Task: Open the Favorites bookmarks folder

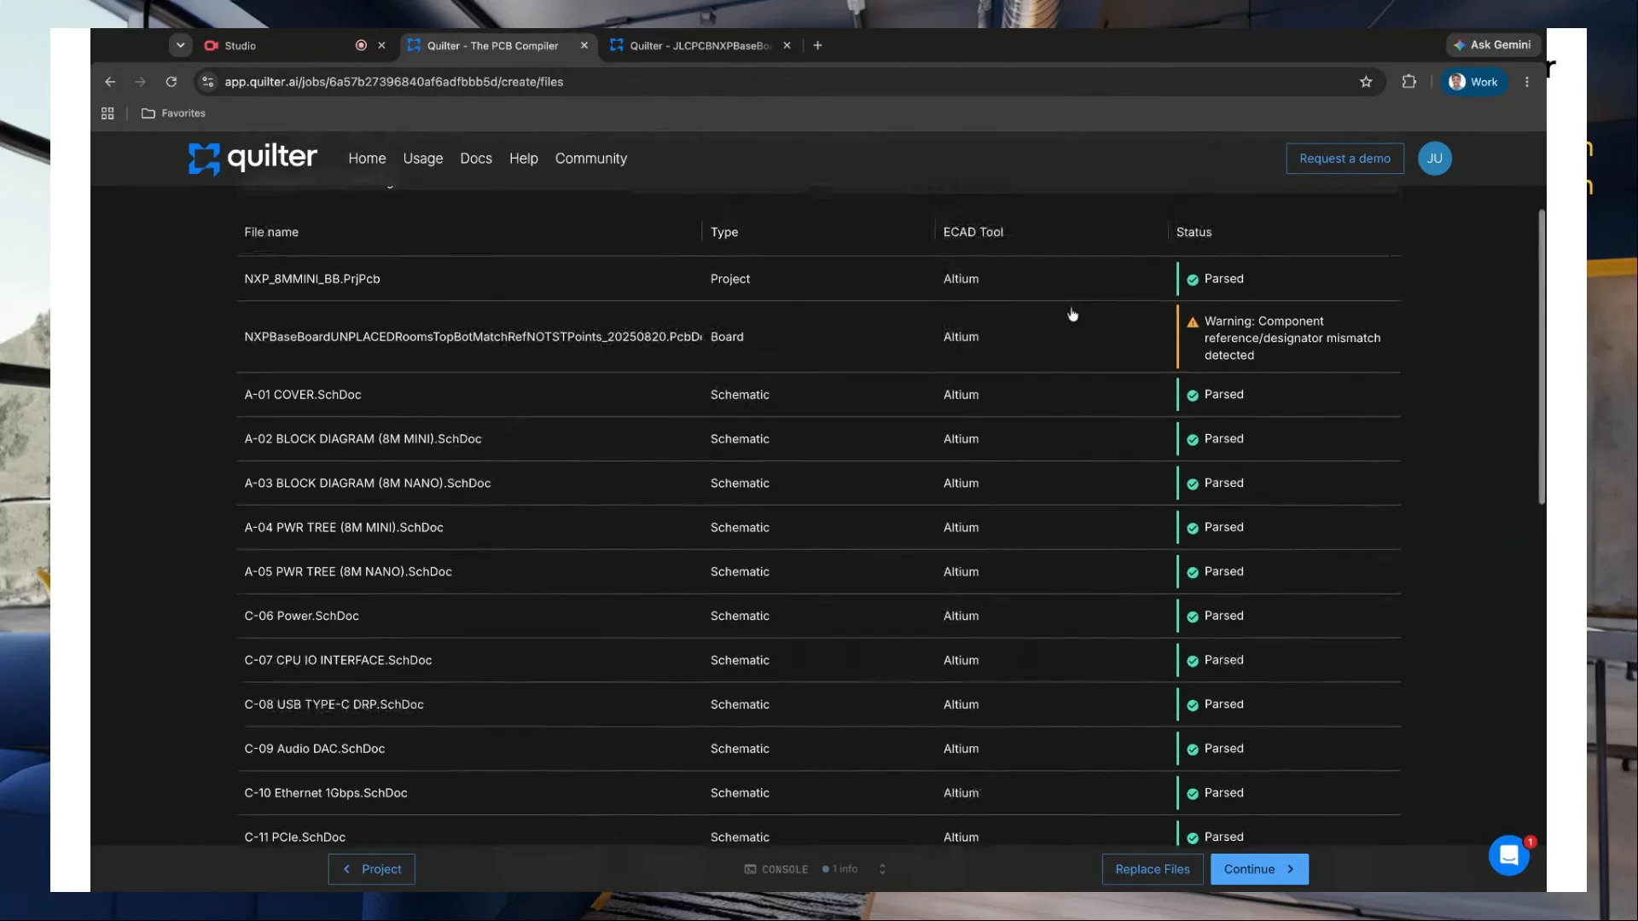Action: 173,113
